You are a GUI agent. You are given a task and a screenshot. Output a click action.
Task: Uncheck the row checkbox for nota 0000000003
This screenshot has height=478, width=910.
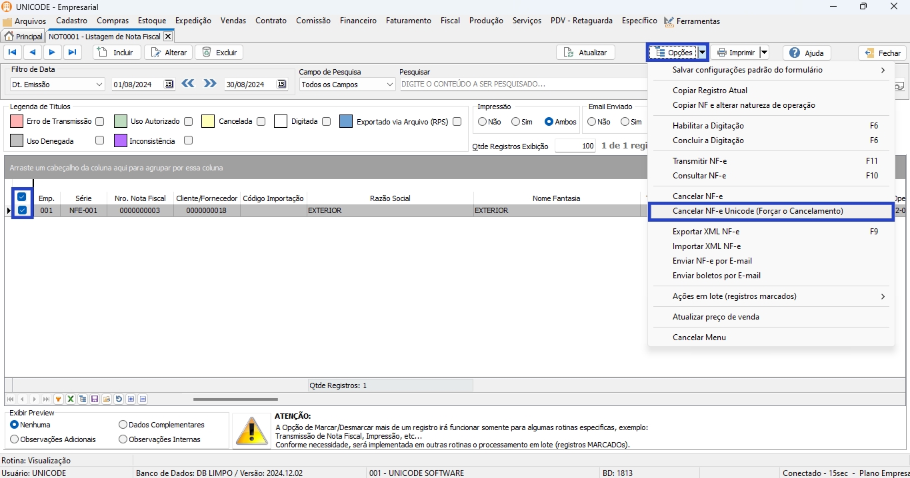tap(22, 210)
